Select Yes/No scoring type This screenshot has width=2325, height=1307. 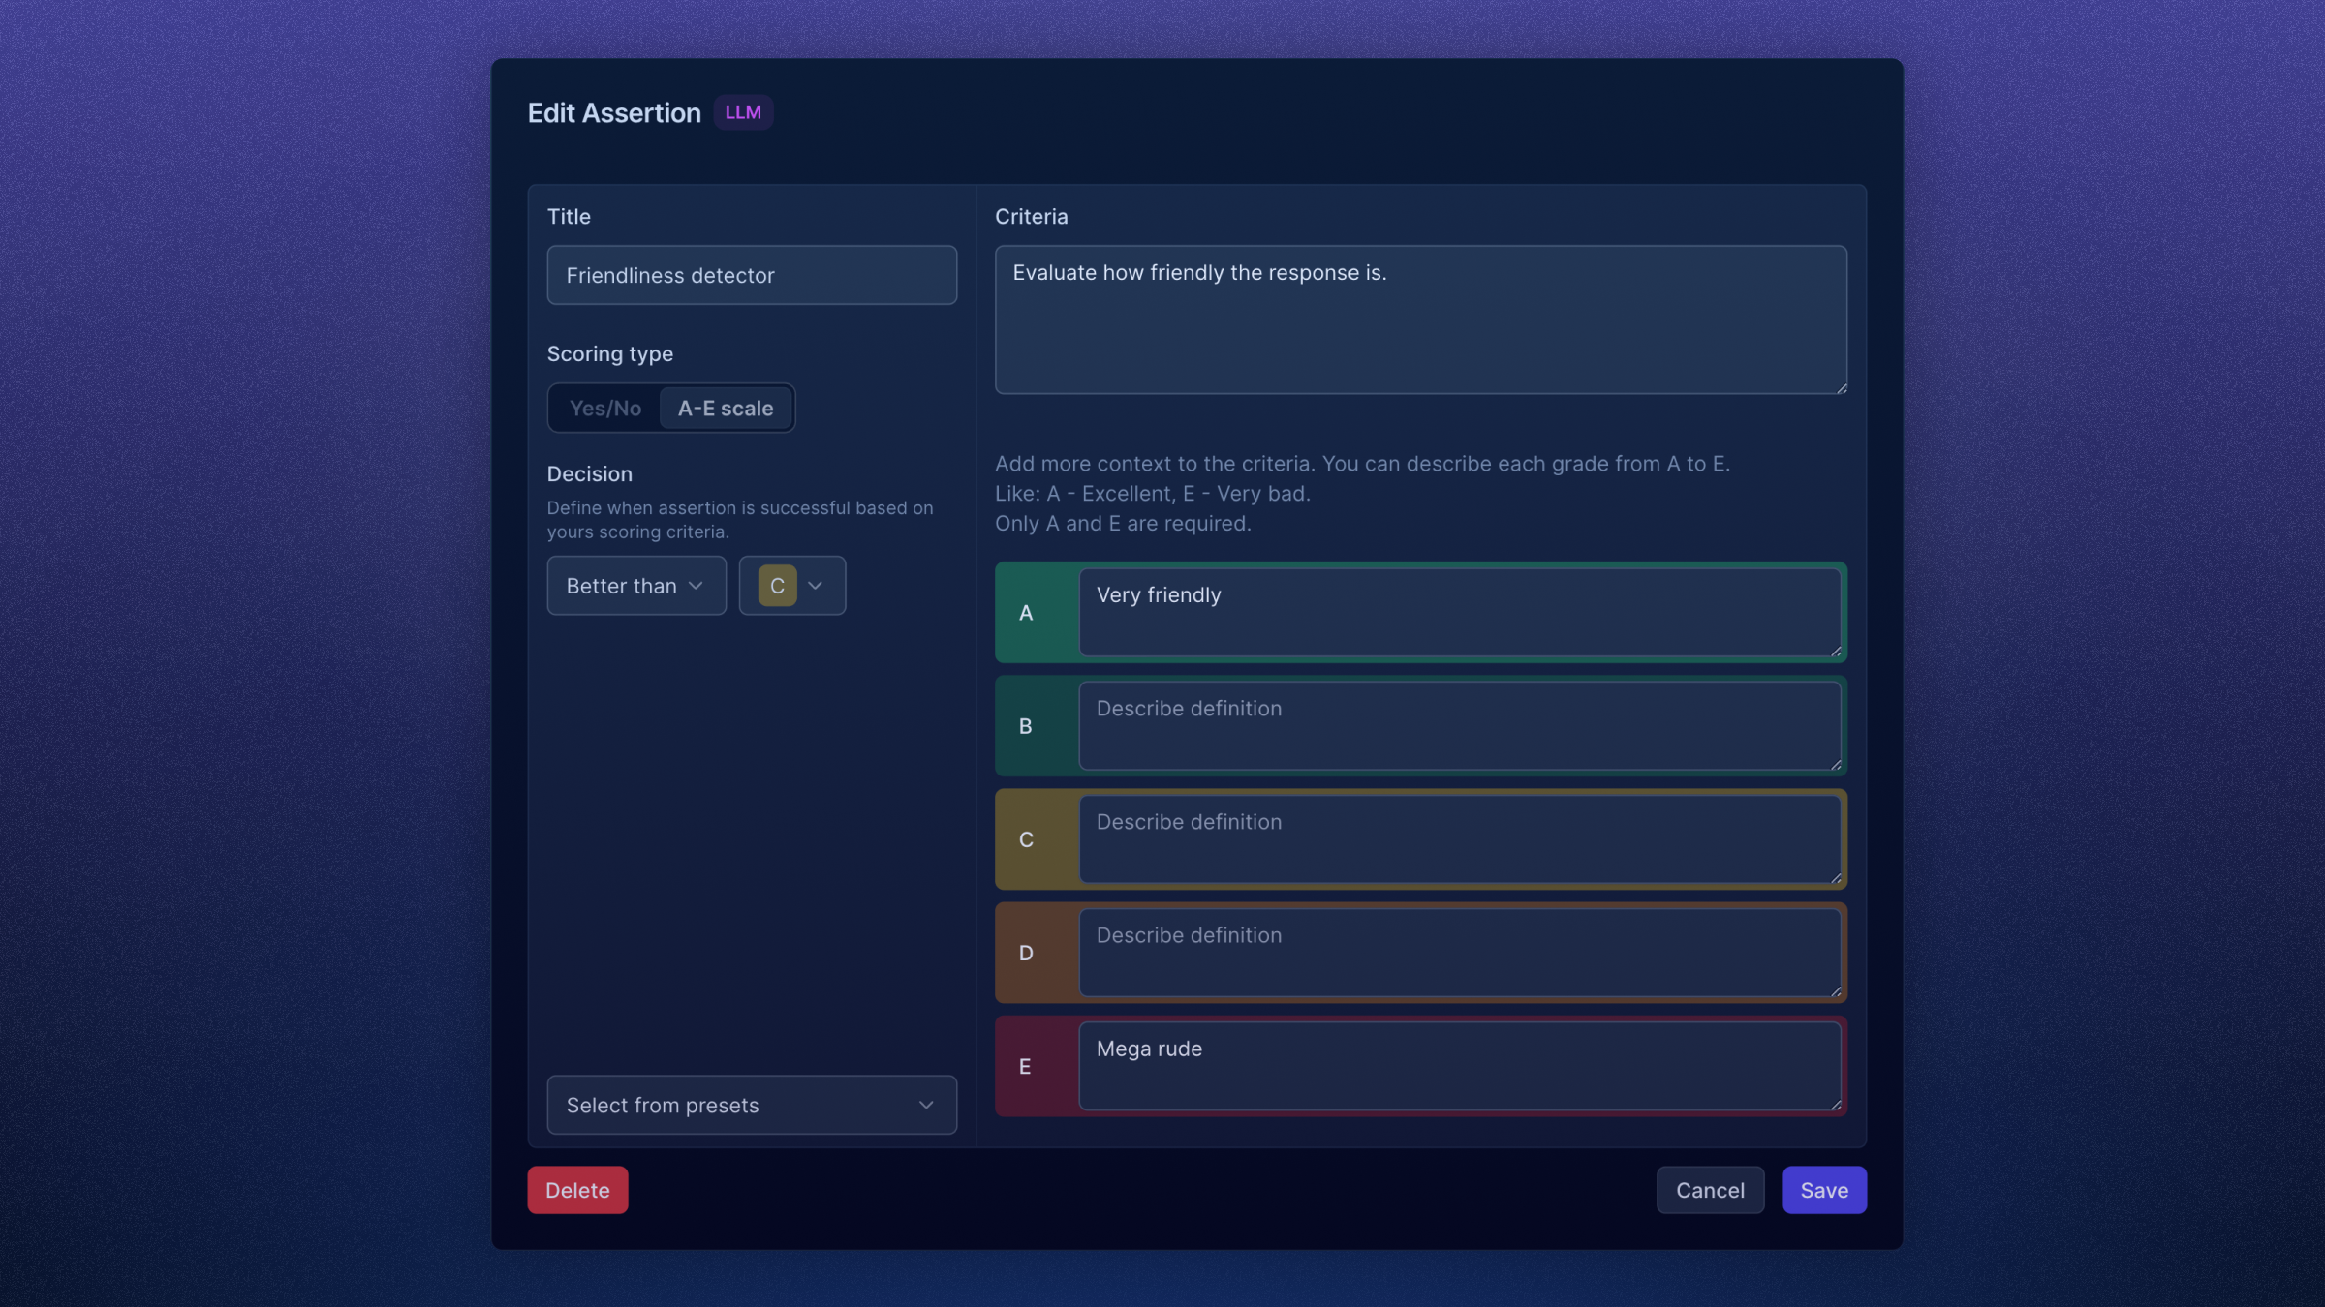pos(605,408)
